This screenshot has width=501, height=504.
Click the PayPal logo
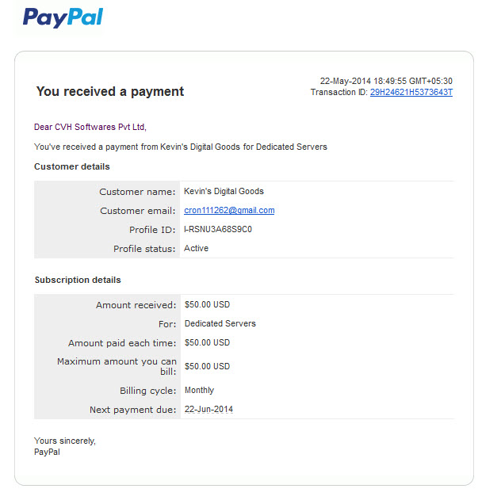click(63, 17)
